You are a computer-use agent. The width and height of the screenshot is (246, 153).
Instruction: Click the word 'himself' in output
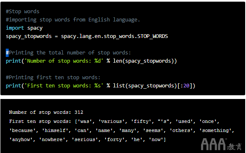pyautogui.click(x=55, y=130)
